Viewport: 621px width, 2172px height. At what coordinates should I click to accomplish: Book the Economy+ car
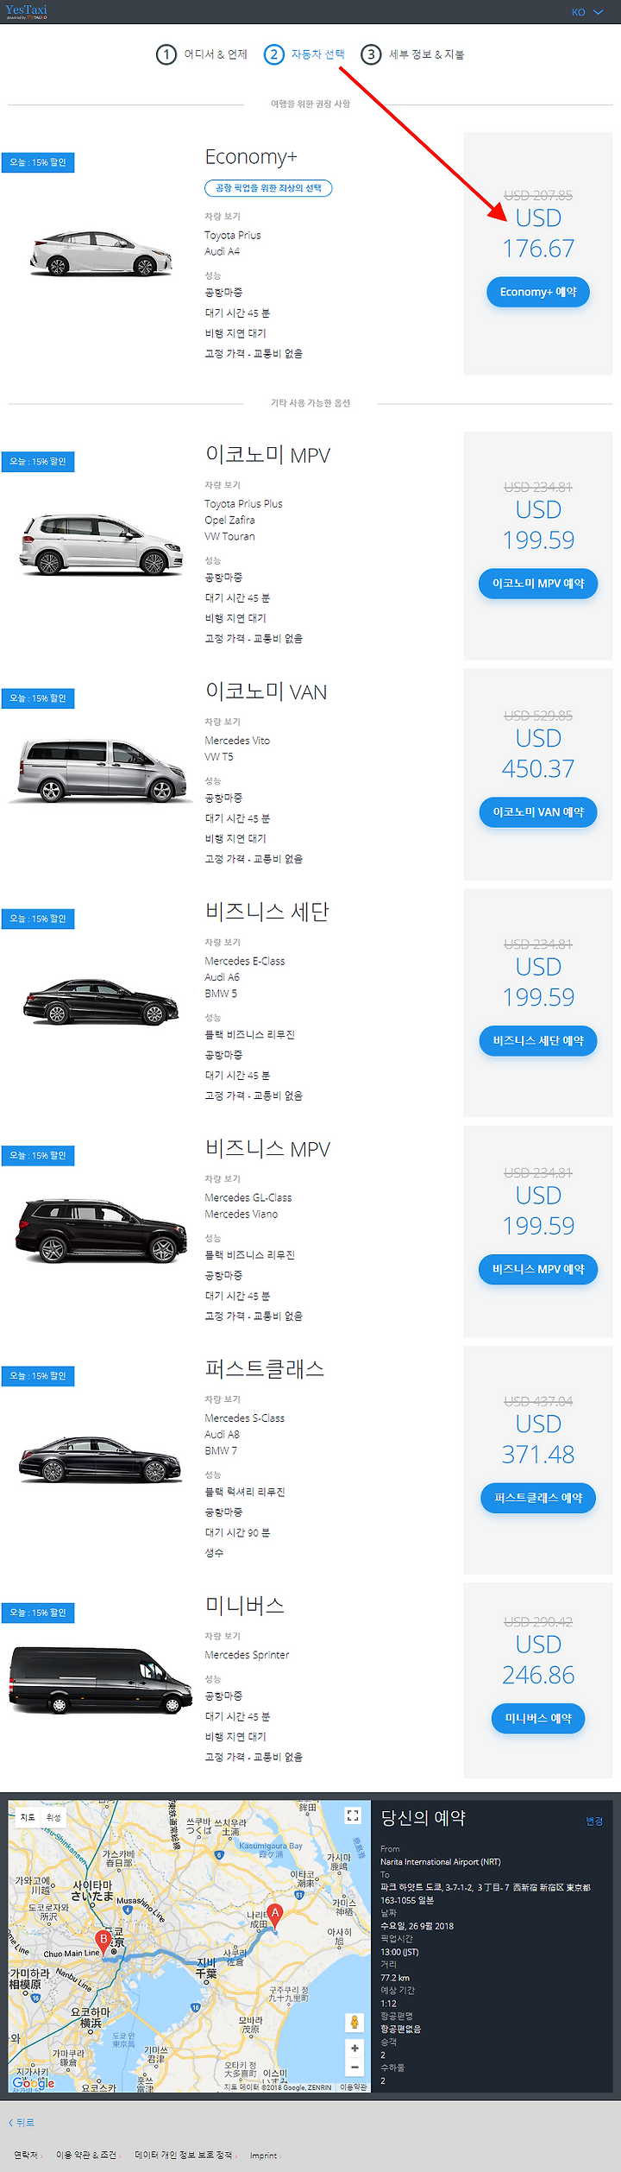point(538,292)
